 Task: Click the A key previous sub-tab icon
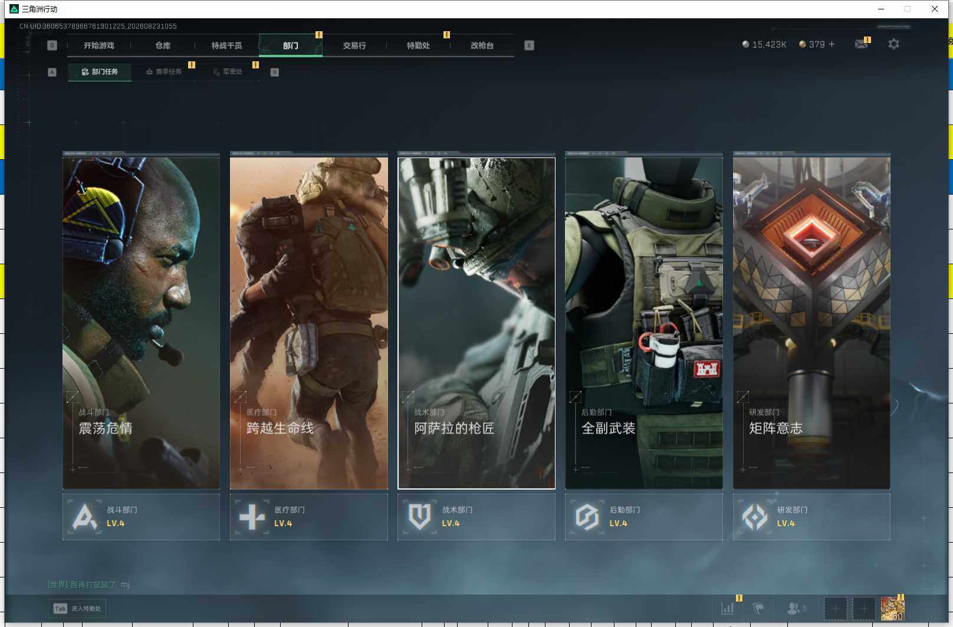pyautogui.click(x=52, y=72)
